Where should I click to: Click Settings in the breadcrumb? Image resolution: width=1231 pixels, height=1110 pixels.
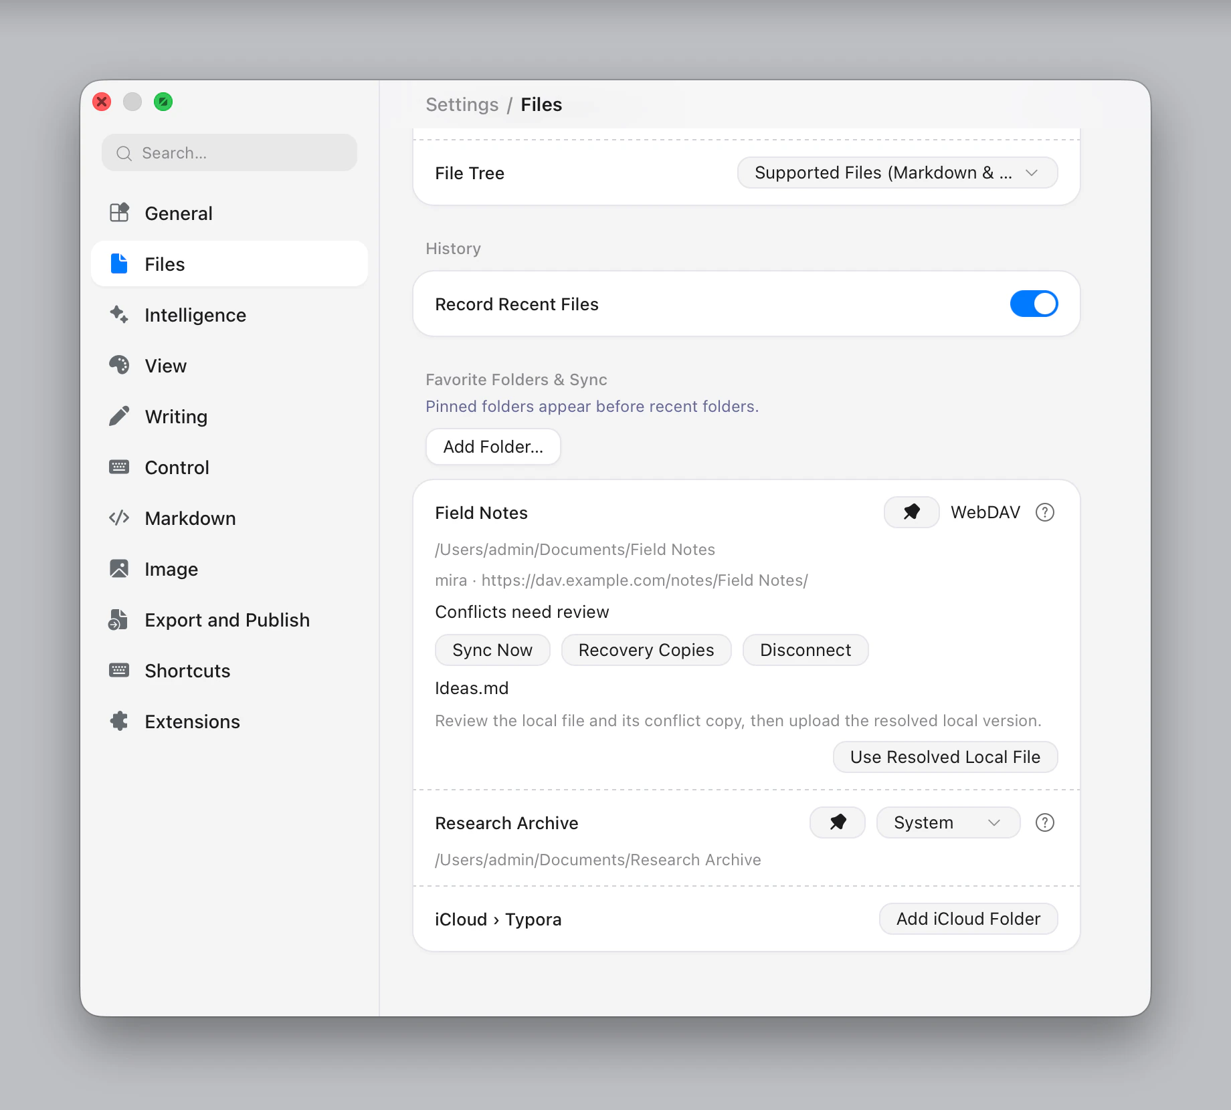462,104
